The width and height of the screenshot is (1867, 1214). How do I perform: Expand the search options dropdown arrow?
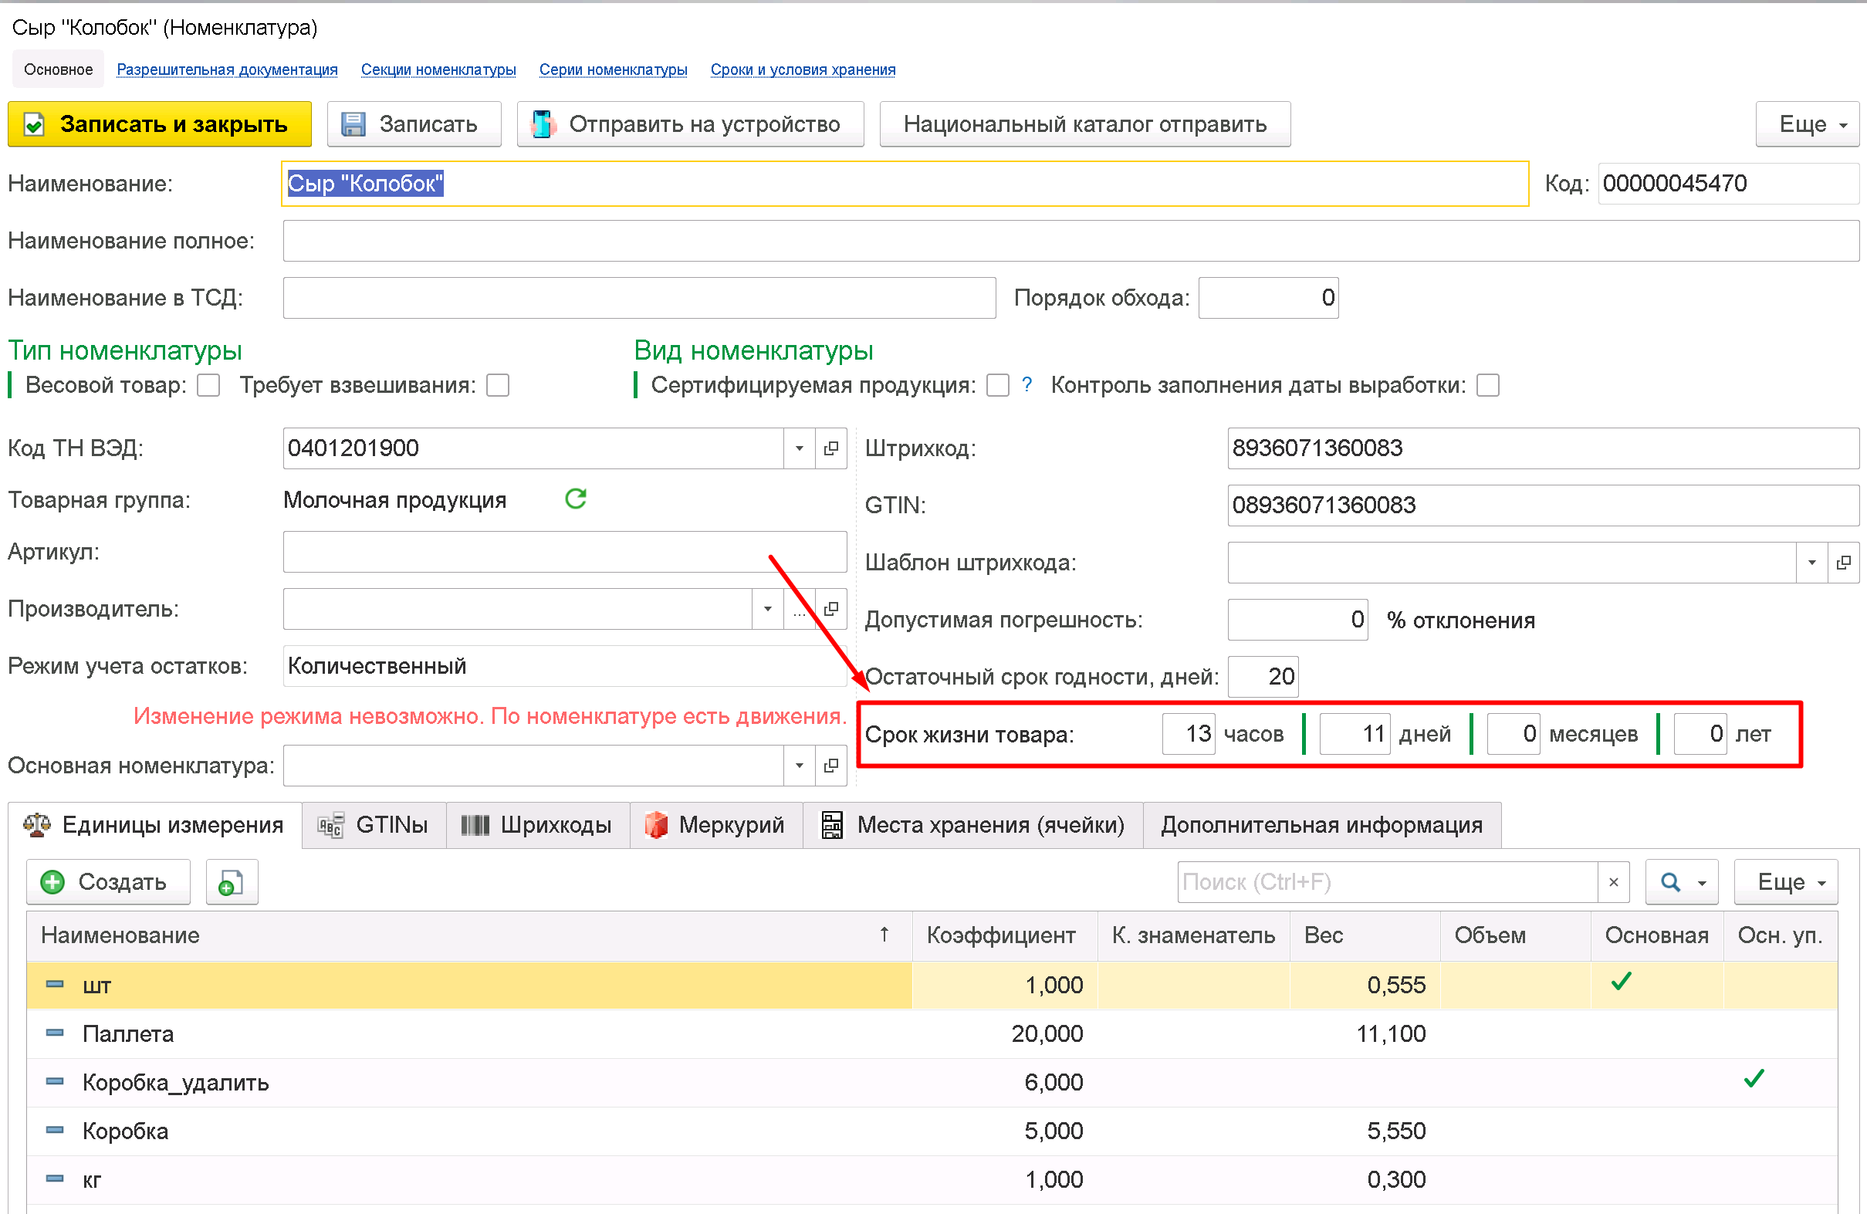point(1703,883)
